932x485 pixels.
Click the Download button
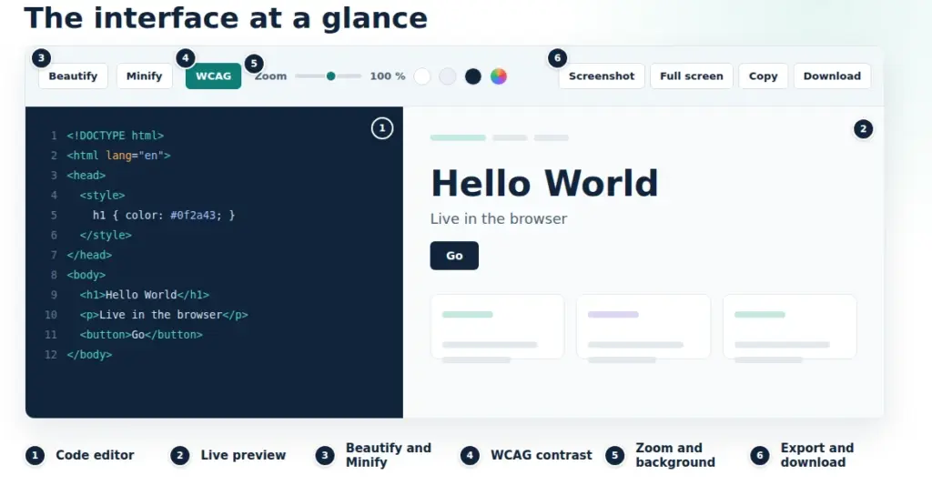(x=832, y=76)
